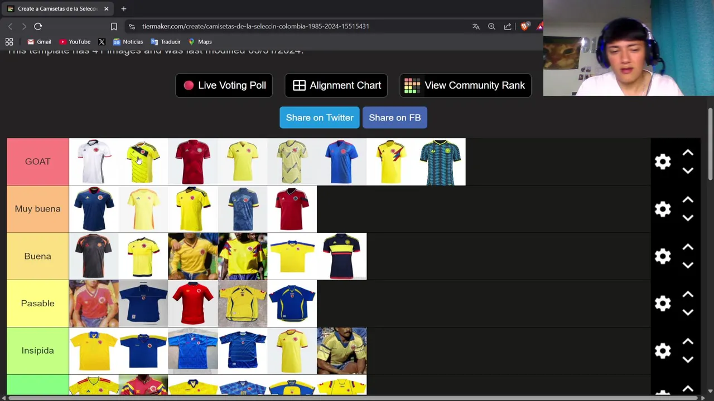Image resolution: width=714 pixels, height=401 pixels.
Task: Open X bookmark icon
Action: [x=102, y=42]
